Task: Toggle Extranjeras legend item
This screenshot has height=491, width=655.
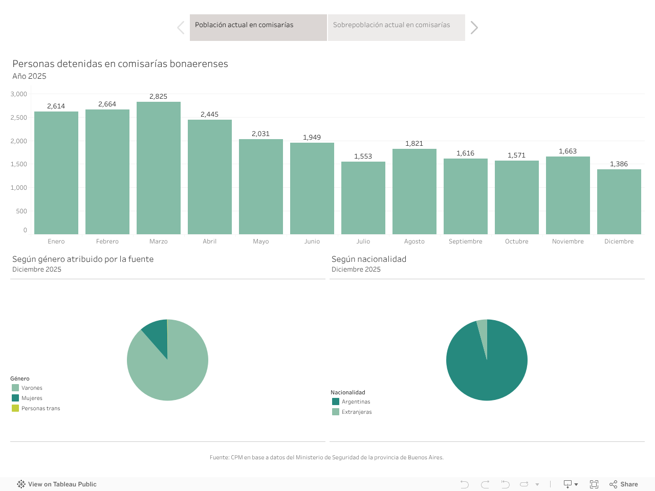Action: (x=357, y=412)
